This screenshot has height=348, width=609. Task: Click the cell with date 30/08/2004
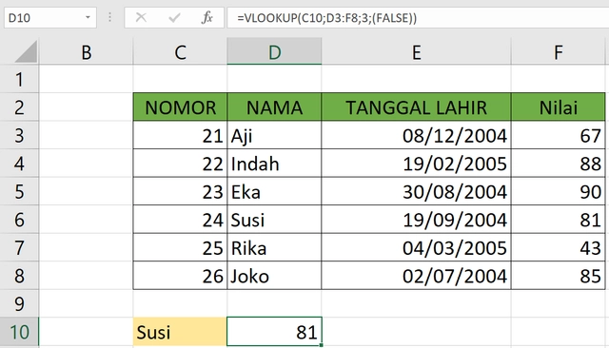417,191
